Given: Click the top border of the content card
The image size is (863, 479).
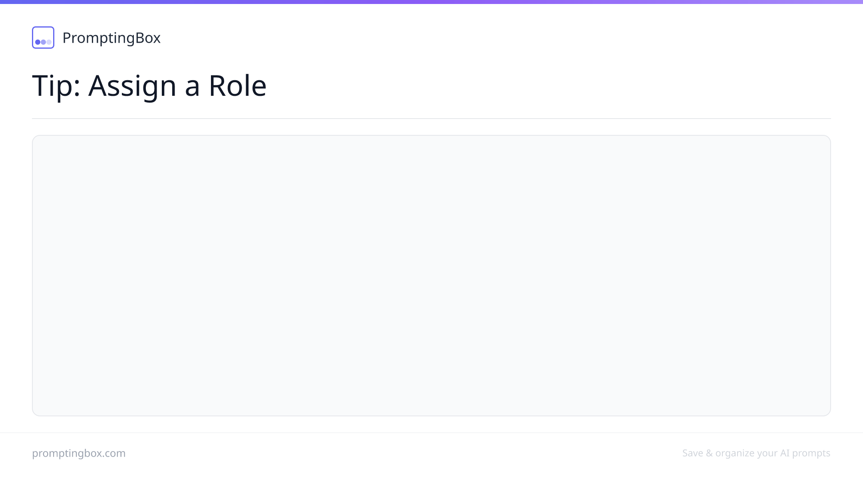Looking at the screenshot, I should coord(431,135).
